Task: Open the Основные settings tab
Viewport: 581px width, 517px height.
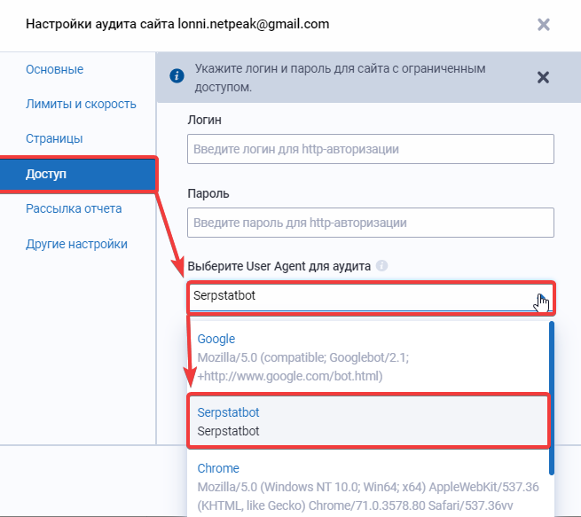Action: point(54,69)
